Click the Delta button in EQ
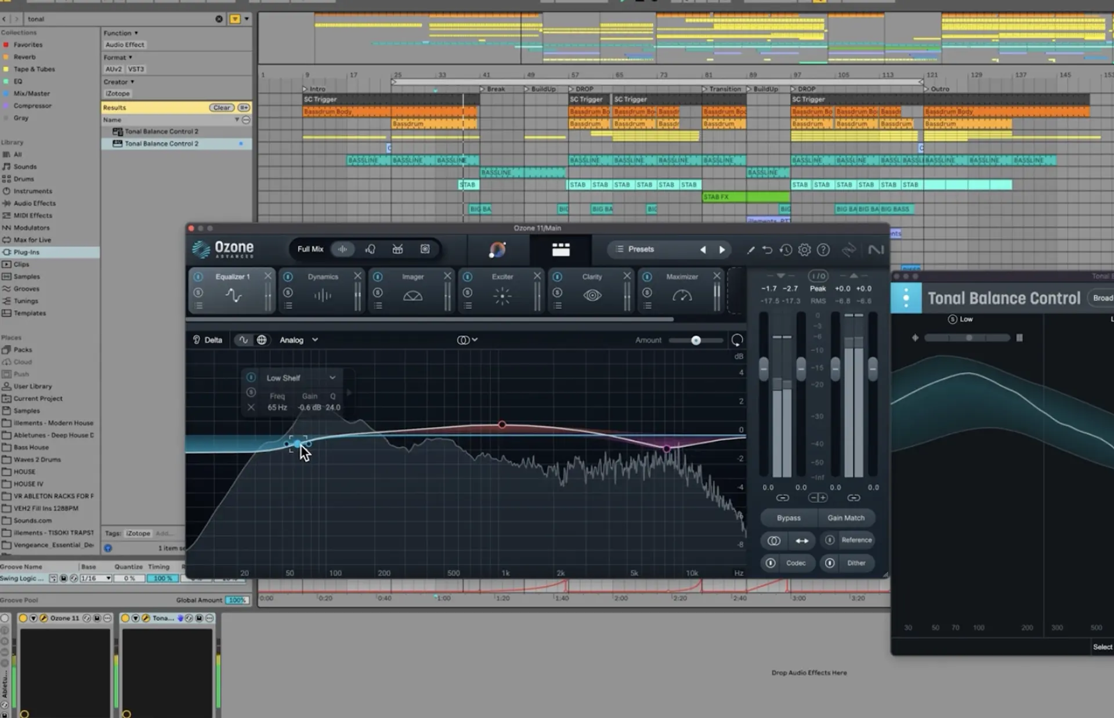Screen dimensions: 1114x718 [208, 340]
